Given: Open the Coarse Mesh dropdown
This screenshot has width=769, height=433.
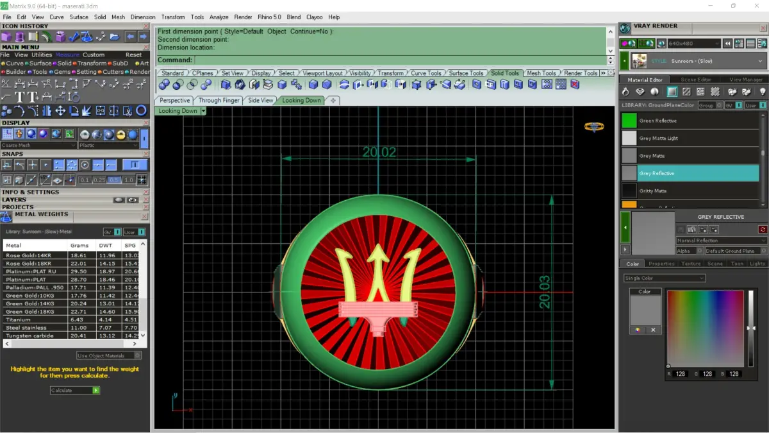Looking at the screenshot, I should 38,146.
